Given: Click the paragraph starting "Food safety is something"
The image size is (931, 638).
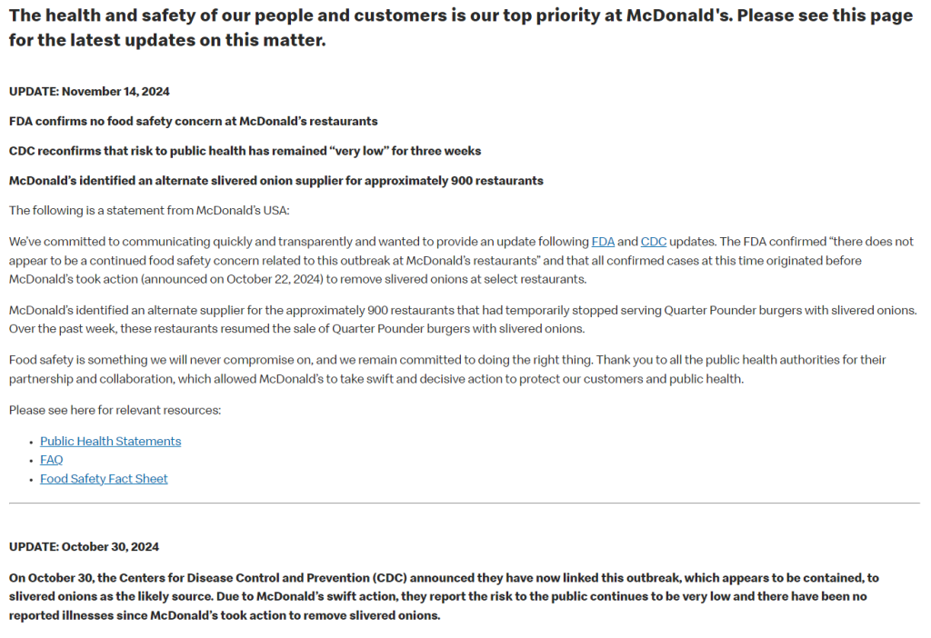Looking at the screenshot, I should (447, 369).
